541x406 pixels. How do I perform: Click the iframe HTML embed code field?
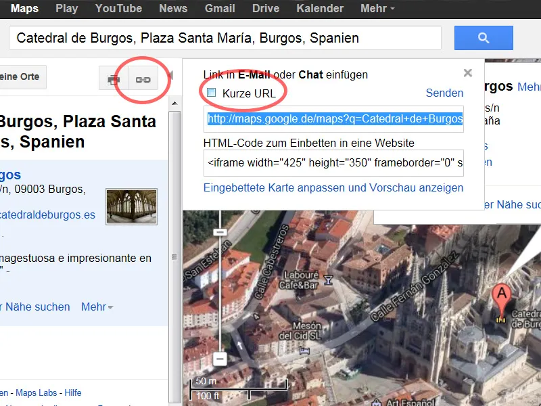(333, 163)
